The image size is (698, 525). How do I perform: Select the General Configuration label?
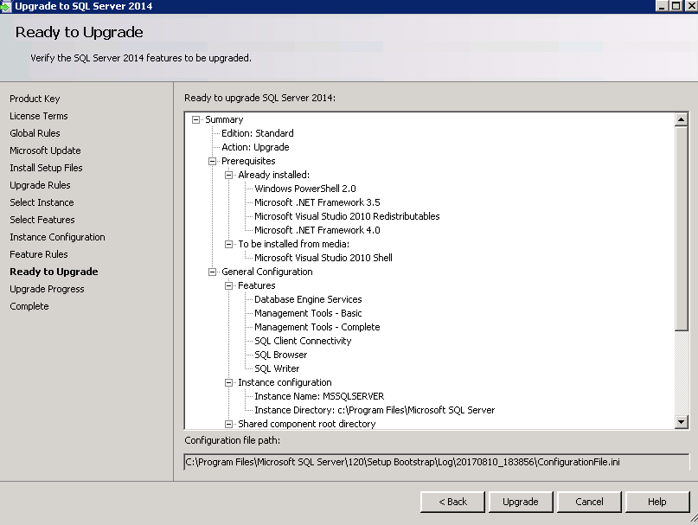point(266,272)
